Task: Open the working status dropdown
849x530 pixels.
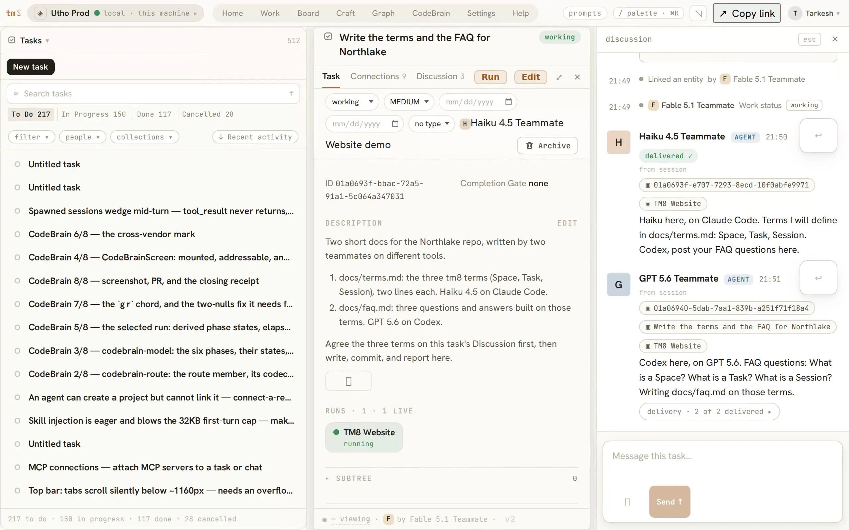Action: tap(352, 102)
